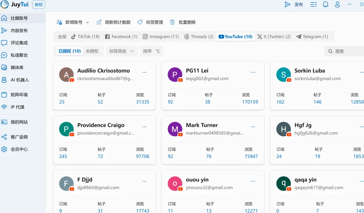
Task: Click the JuyTui globe logo
Action: pos(4,4)
